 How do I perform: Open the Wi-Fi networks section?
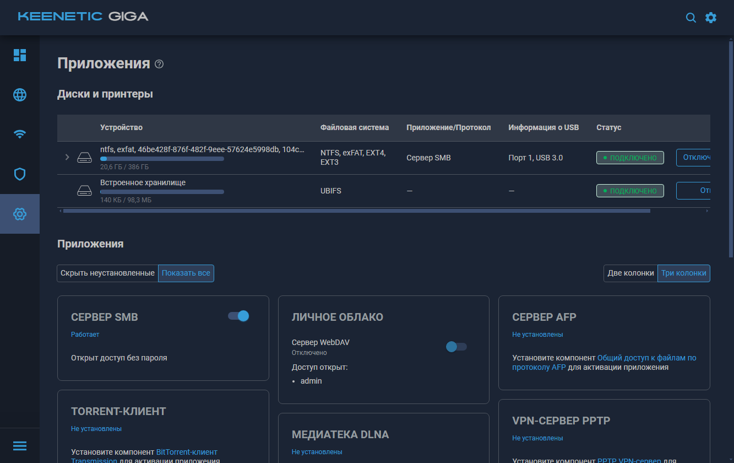tap(20, 134)
